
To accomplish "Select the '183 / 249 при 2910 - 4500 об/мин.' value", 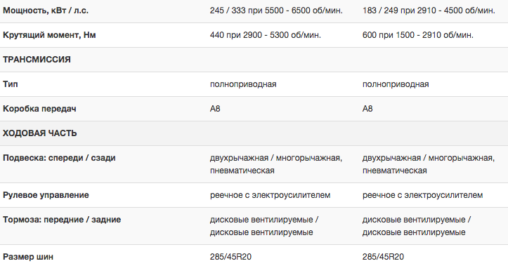I will [429, 11].
